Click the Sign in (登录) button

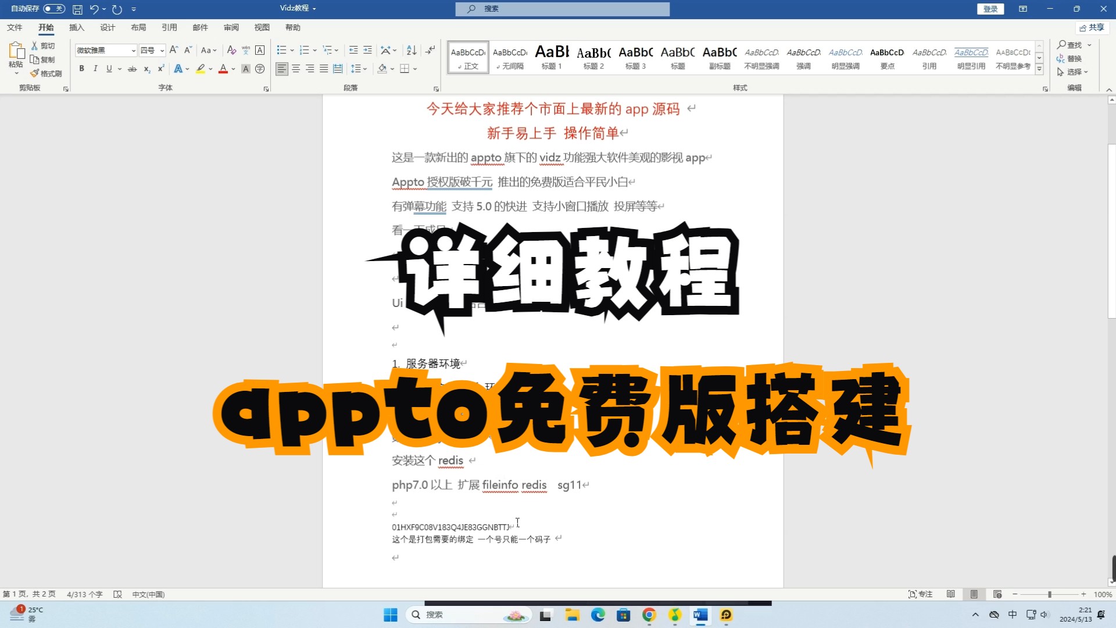(x=990, y=9)
